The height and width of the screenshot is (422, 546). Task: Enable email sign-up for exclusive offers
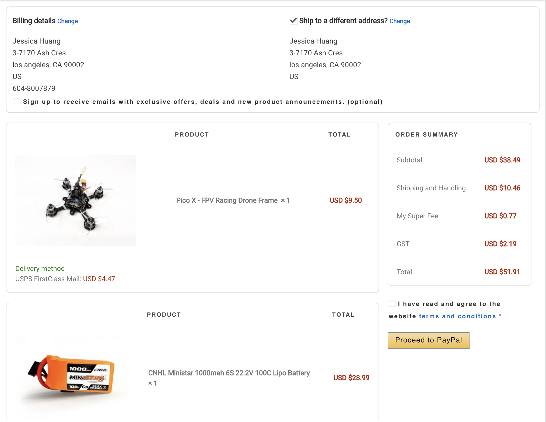[17, 102]
